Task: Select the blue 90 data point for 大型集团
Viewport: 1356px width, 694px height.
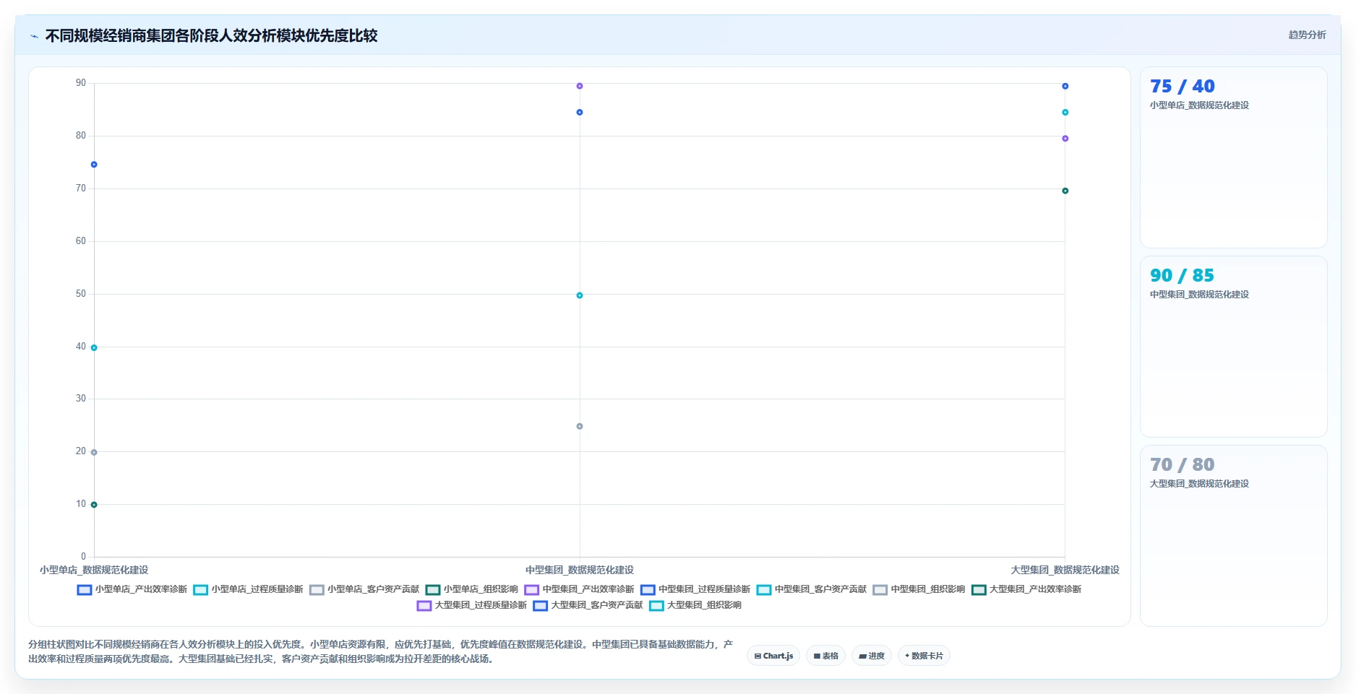Action: pyautogui.click(x=1065, y=86)
